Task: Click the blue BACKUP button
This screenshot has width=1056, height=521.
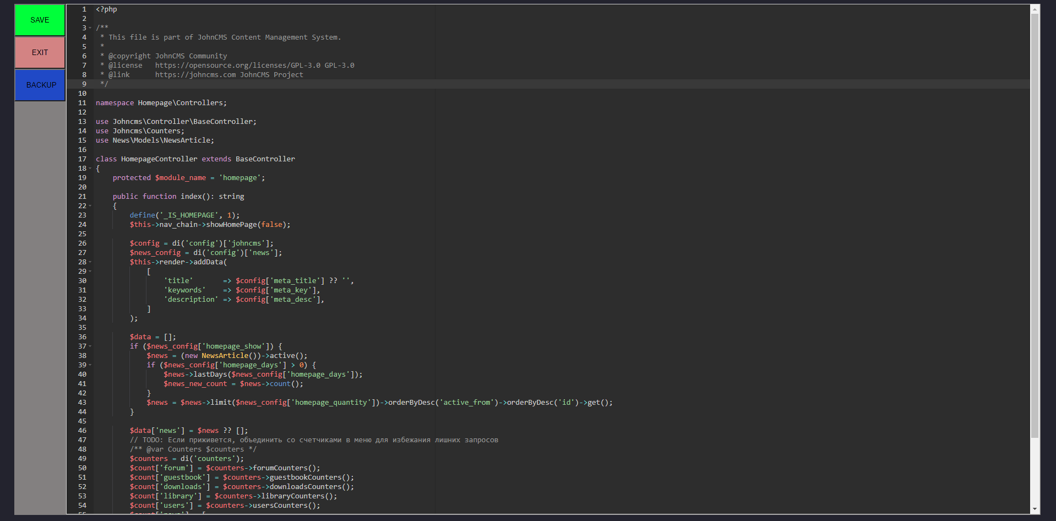Action: [x=40, y=85]
